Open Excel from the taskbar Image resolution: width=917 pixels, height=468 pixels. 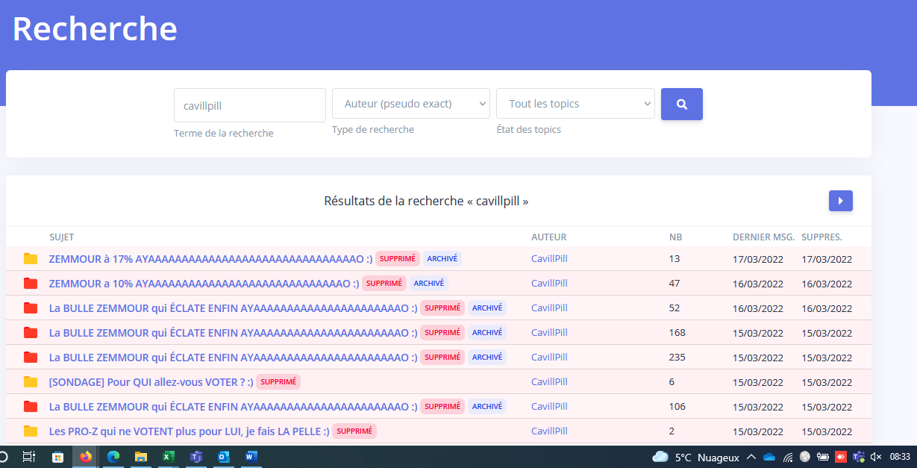[168, 457]
